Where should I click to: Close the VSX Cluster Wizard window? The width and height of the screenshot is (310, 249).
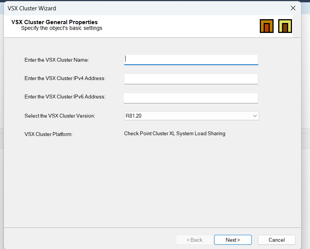(293, 8)
